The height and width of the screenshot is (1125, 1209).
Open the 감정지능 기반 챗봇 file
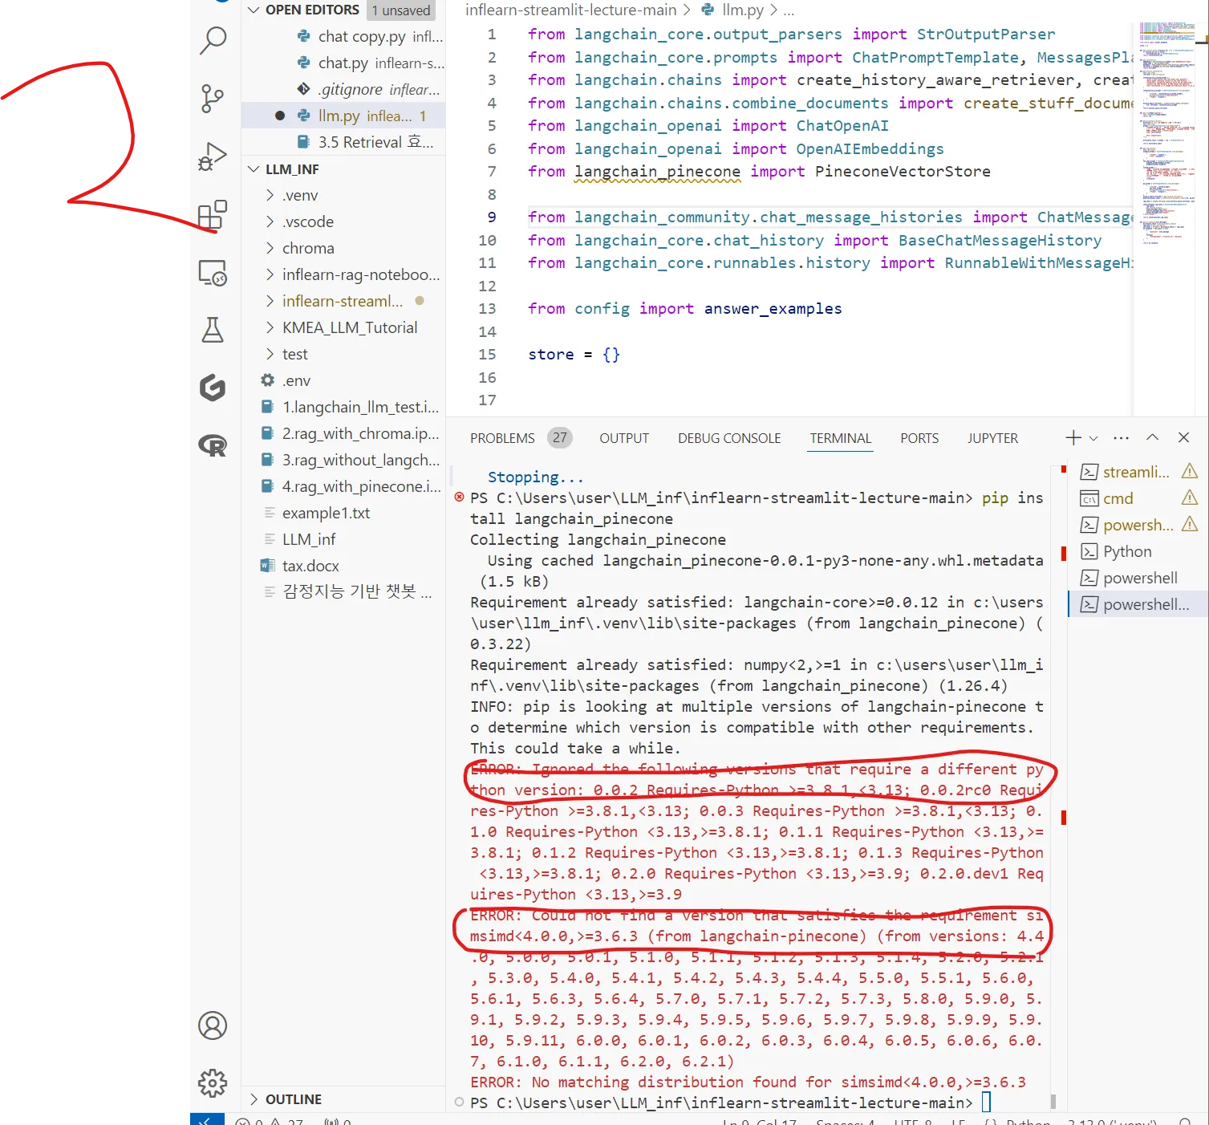[343, 592]
